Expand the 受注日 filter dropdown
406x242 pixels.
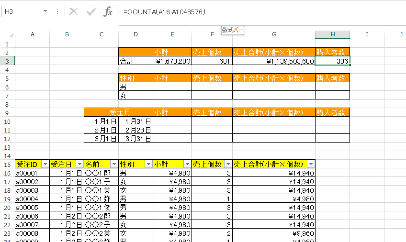tap(79, 164)
